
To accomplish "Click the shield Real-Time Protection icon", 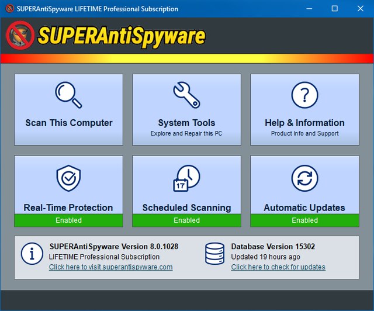I will (x=68, y=179).
